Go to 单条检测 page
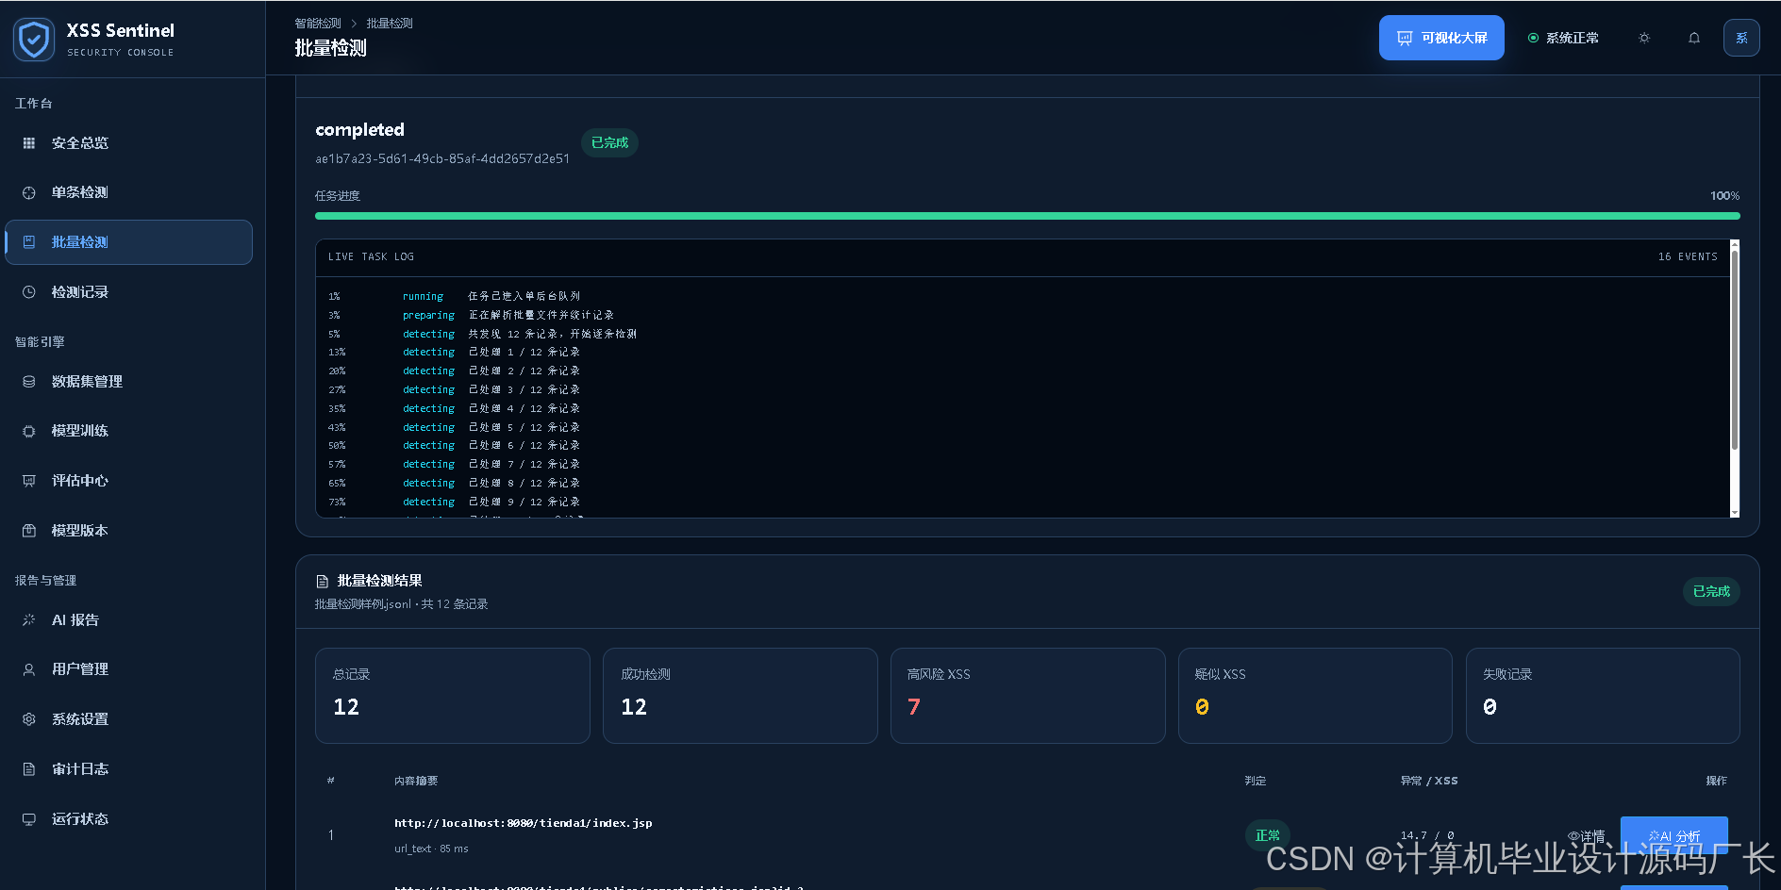 [x=128, y=192]
